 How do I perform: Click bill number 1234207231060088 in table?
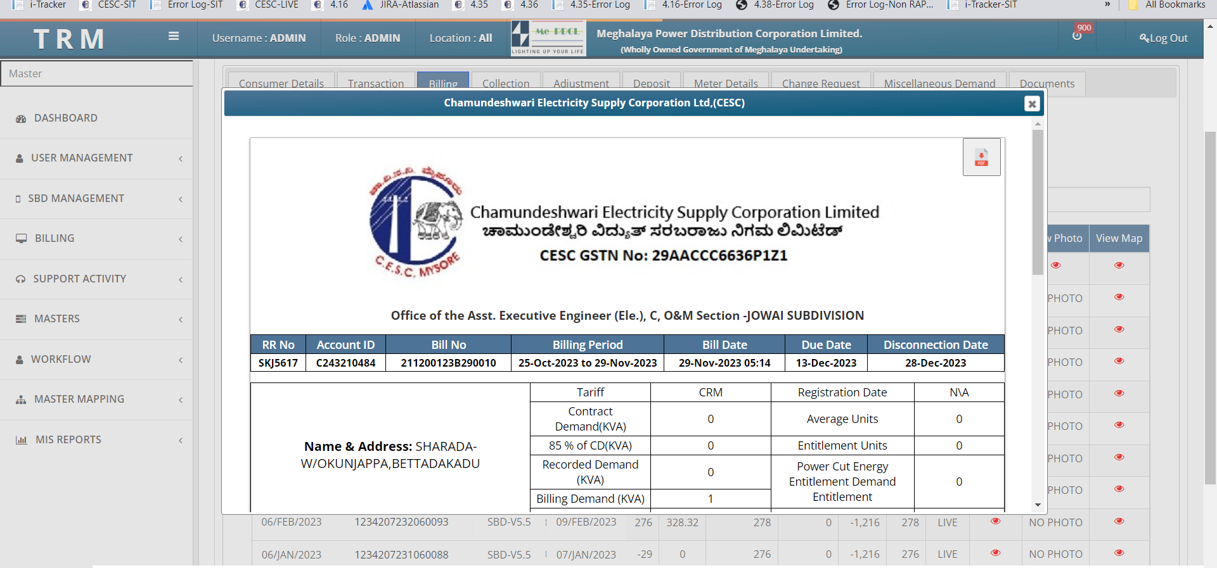(x=401, y=555)
